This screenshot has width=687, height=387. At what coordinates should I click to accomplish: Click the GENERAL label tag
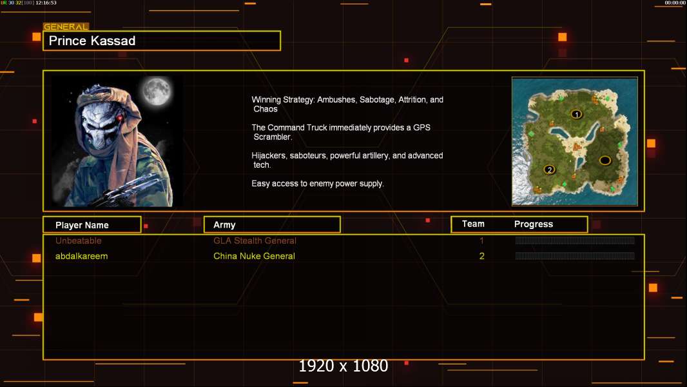pos(66,26)
